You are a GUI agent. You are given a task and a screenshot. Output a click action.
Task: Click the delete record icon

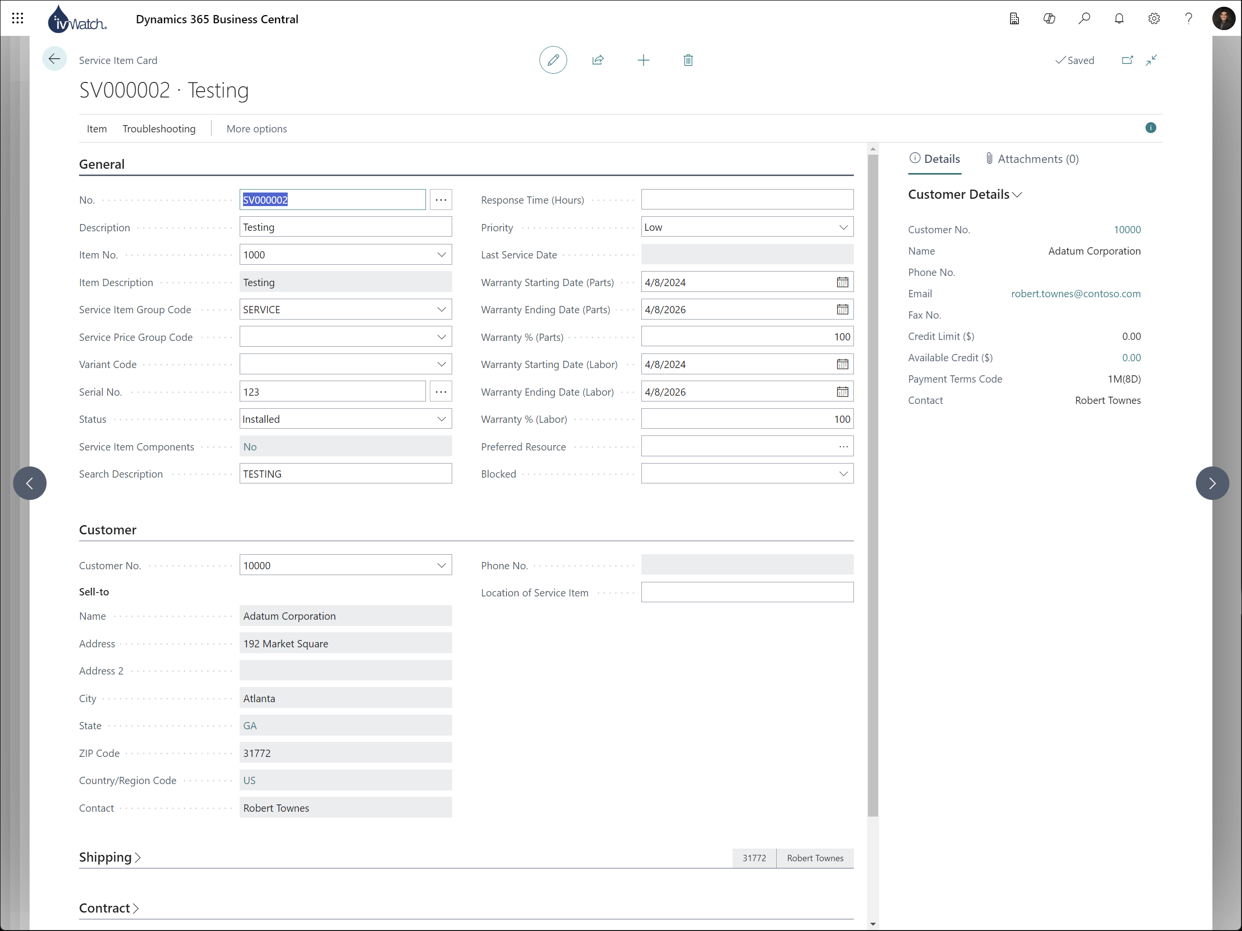687,60
